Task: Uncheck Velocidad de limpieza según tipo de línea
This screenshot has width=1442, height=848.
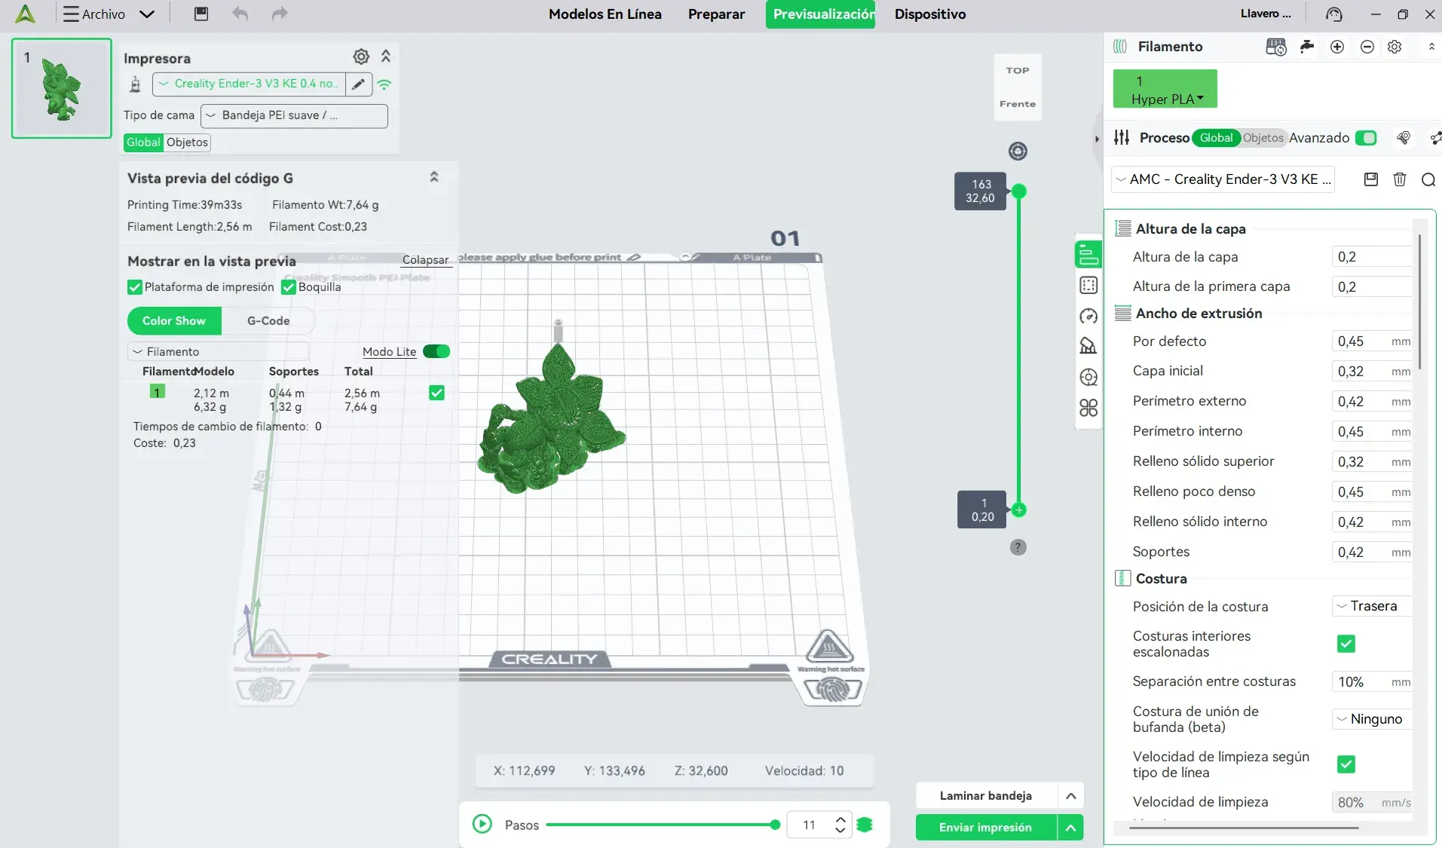Action: coord(1346,764)
